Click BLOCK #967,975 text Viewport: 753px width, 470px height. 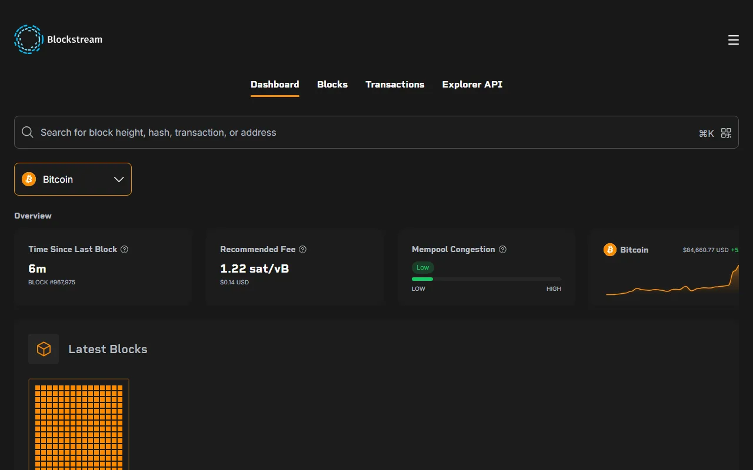point(52,283)
